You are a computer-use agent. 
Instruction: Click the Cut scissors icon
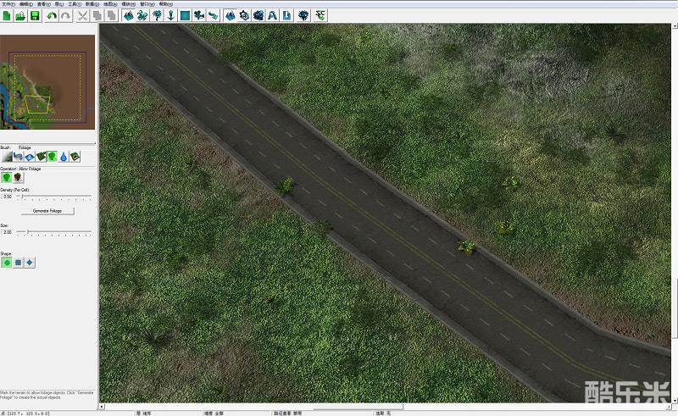[82, 15]
